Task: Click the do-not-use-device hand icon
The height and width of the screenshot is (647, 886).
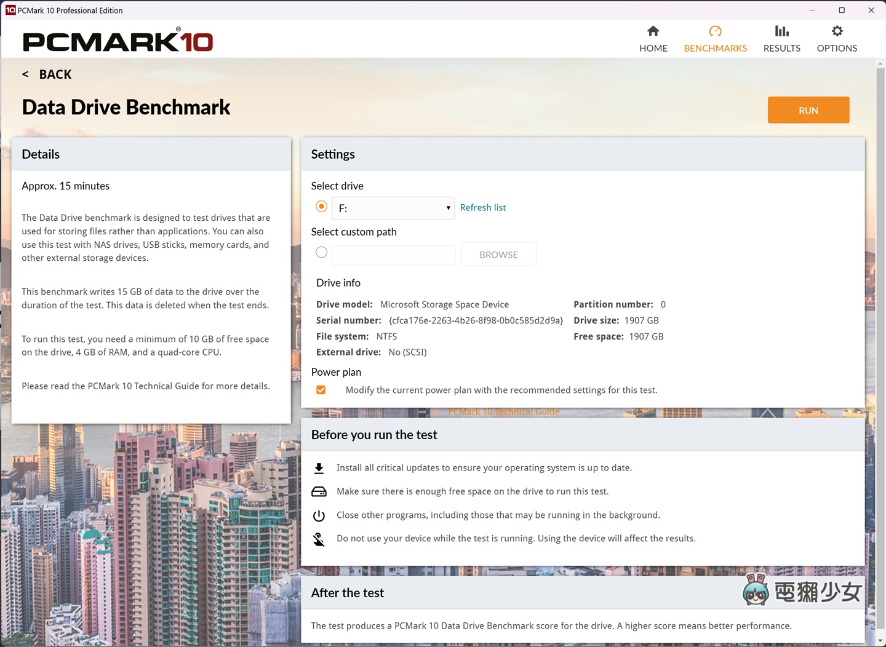Action: (x=319, y=539)
